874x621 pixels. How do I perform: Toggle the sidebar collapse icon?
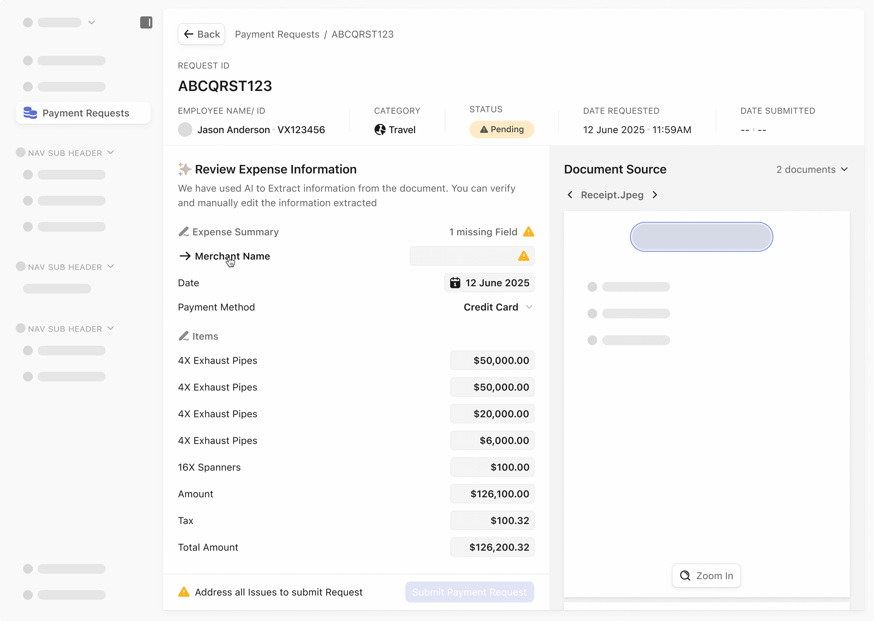pos(146,22)
